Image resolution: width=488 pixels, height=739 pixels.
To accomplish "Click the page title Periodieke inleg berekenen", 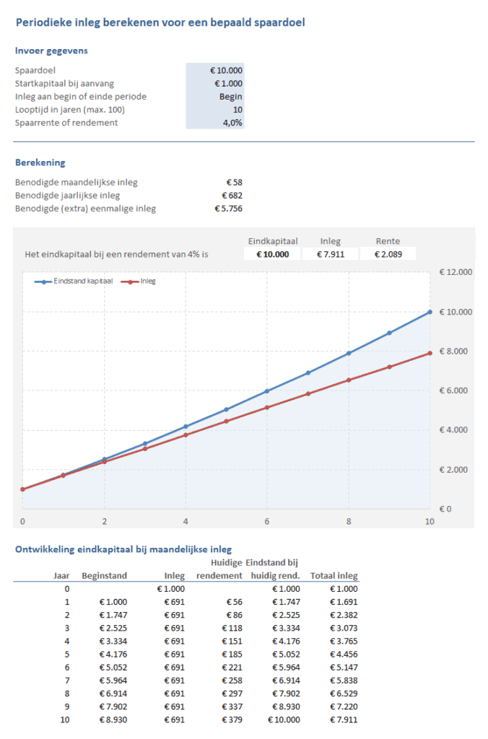I will tap(160, 22).
